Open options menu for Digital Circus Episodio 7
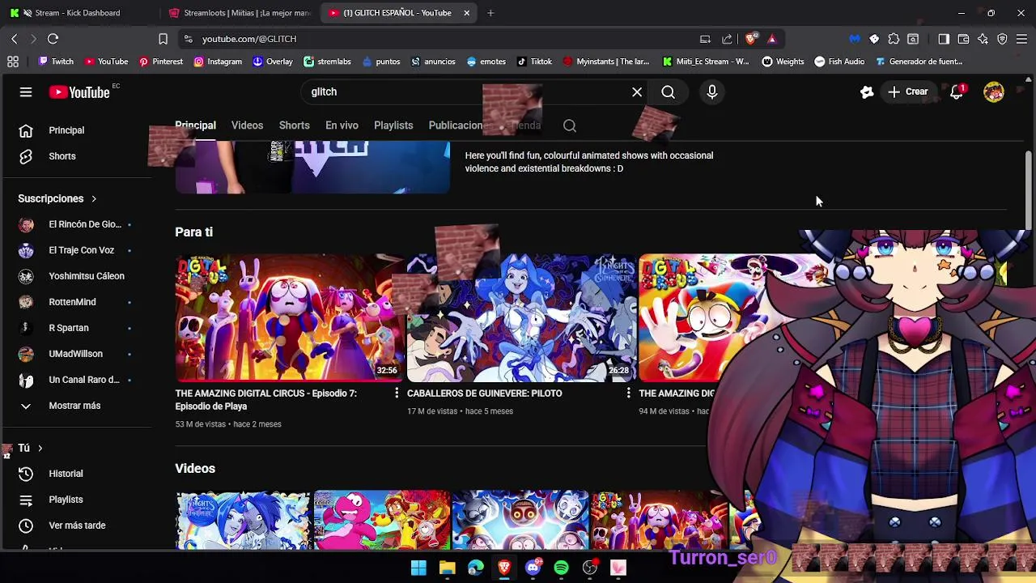The width and height of the screenshot is (1036, 583). click(x=397, y=394)
